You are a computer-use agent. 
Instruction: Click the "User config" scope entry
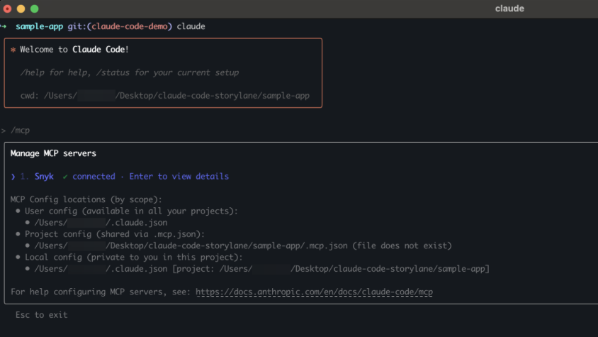131,211
